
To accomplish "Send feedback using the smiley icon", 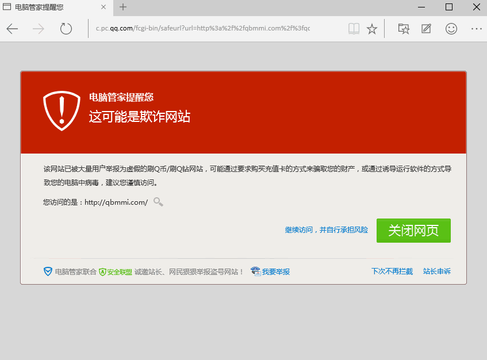I will tap(451, 29).
